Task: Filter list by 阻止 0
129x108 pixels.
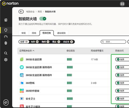Action: pyautogui.click(x=56, y=42)
